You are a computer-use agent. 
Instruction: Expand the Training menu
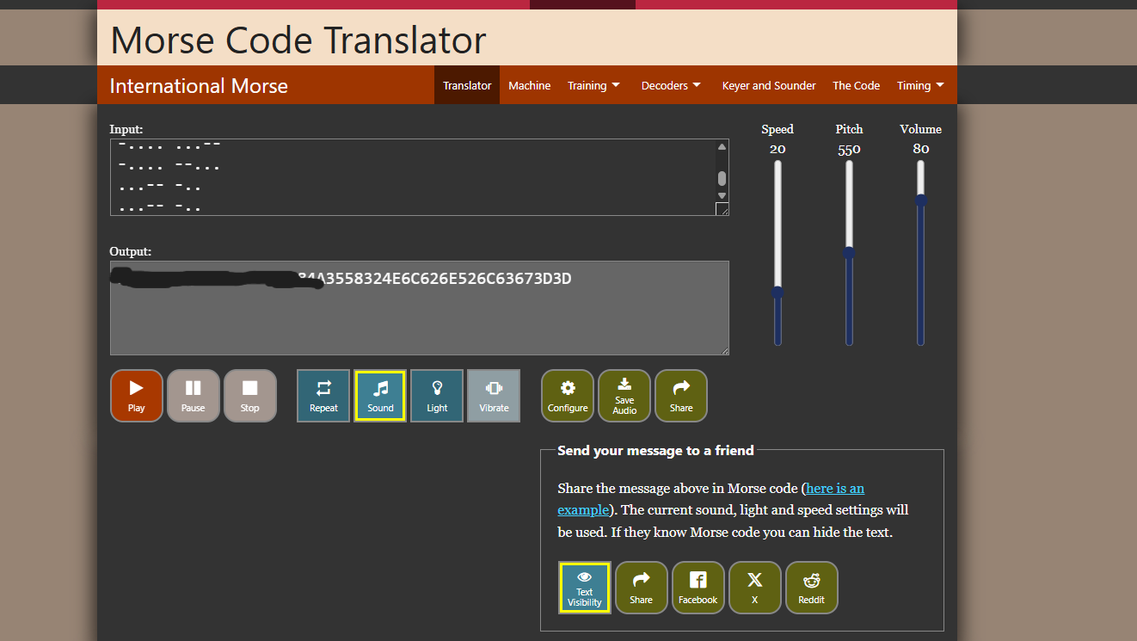(593, 85)
